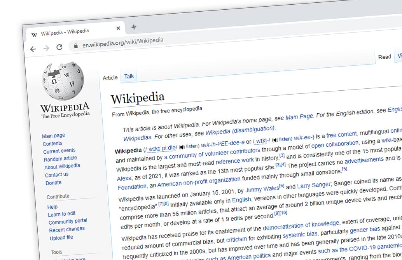The image size is (402, 260).
Task: Open the Contents sidebar link
Action: [x=52, y=144]
